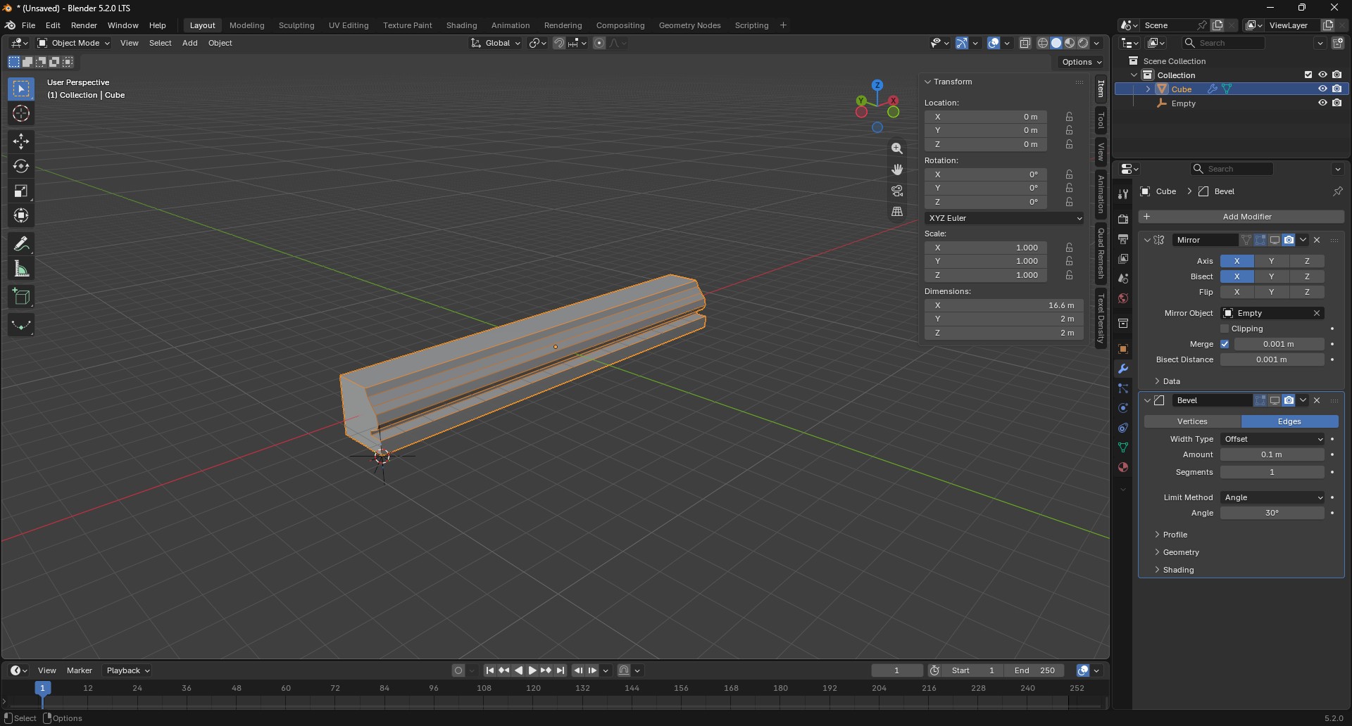The image size is (1352, 726).
Task: Open the Physics properties tab icon
Action: pyautogui.click(x=1123, y=408)
